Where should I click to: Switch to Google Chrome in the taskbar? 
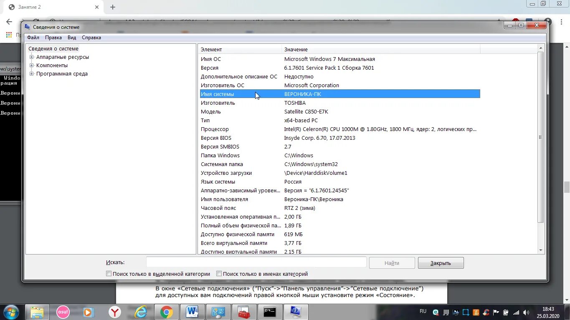167,312
